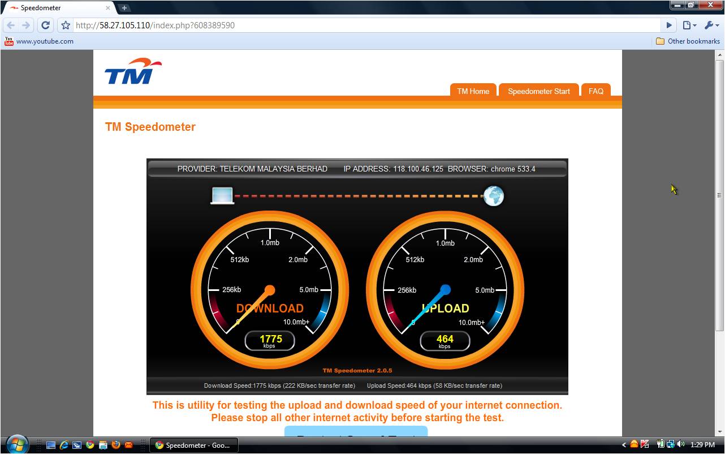Screen dimensions: 725x454
Task: Open a new tab with the plus button
Action: coord(124,8)
